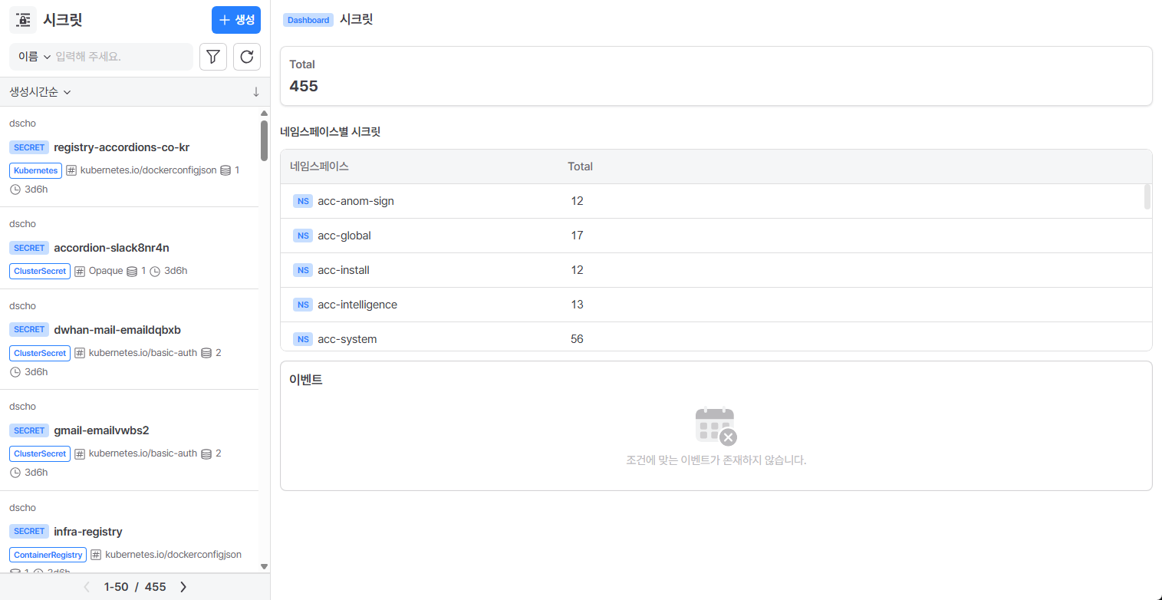
Task: Click the 네임스페이스 column header
Action: [319, 166]
